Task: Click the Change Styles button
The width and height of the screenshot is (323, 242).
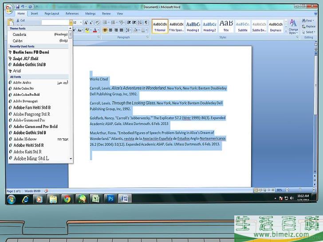Action: [293, 27]
